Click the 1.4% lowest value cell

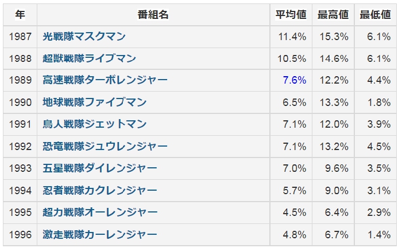pos(378,234)
